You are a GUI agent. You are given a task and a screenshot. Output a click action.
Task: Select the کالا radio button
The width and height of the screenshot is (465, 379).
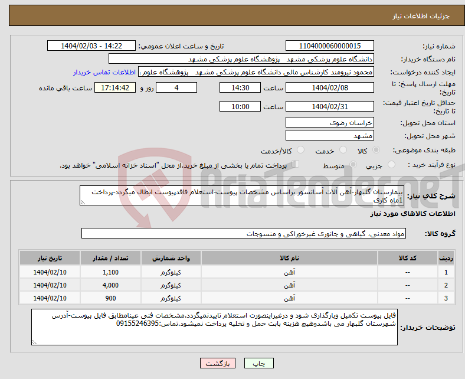(x=376, y=150)
